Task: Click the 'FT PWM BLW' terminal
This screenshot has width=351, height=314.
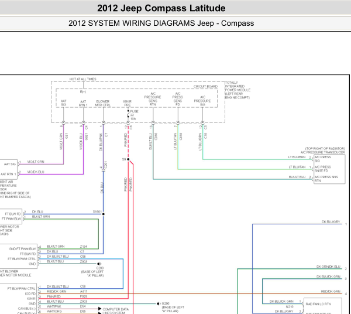Action: tap(11, 219)
